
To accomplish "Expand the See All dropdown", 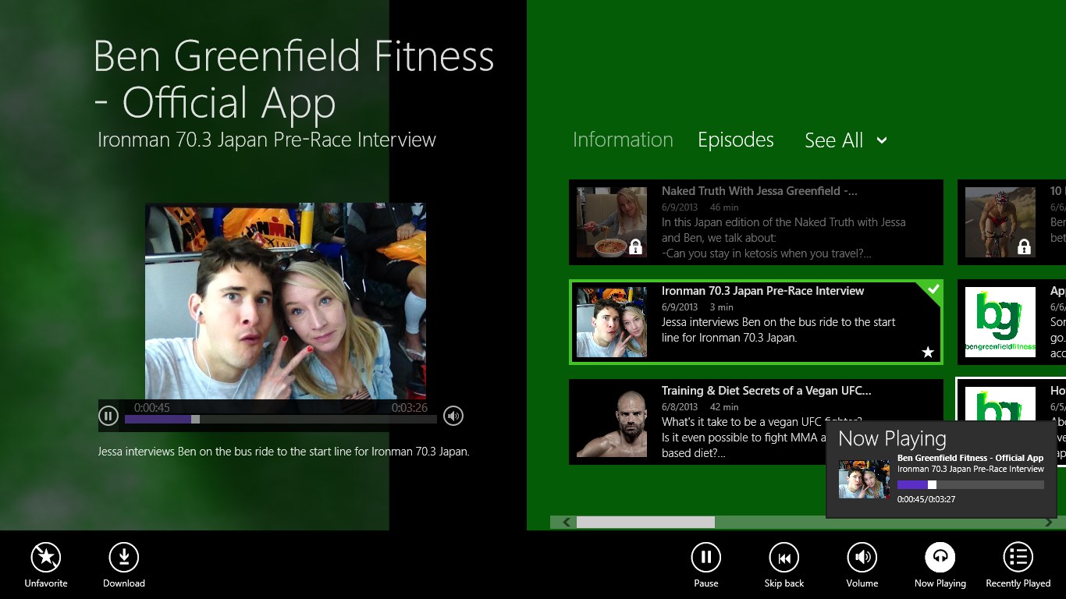I will pyautogui.click(x=846, y=140).
